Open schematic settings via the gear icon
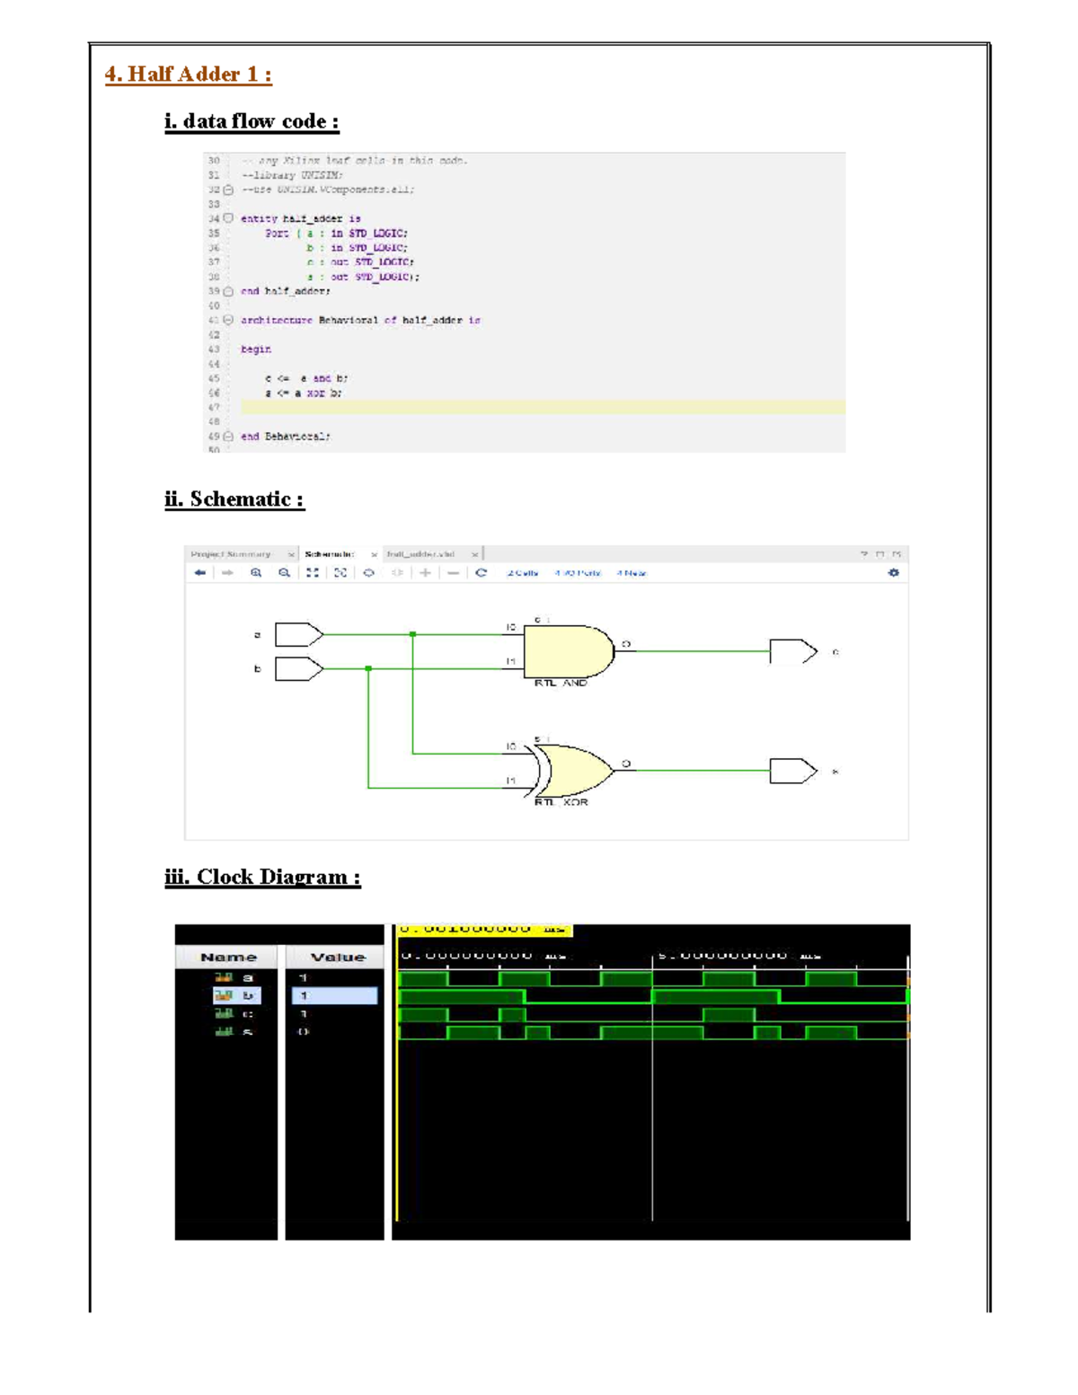1078x1395 pixels. pyautogui.click(x=894, y=573)
